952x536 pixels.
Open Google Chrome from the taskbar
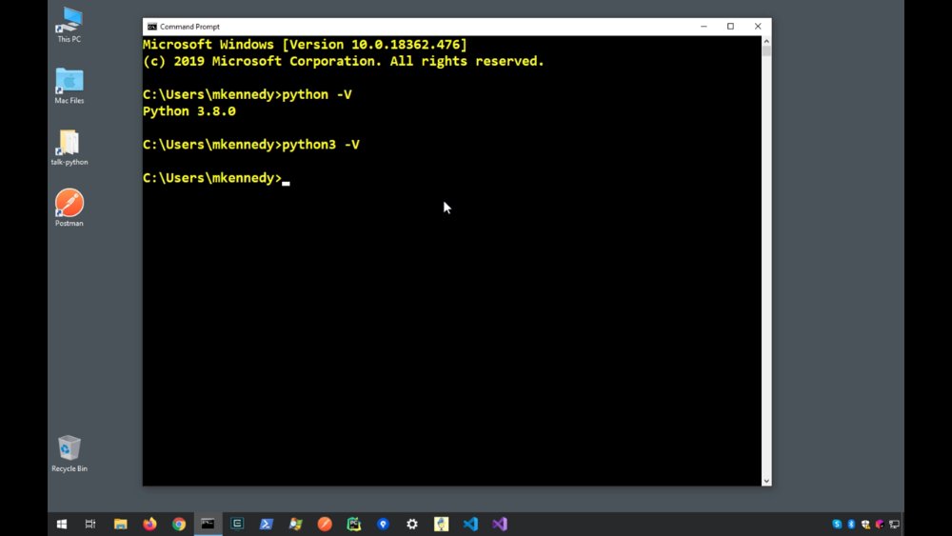(x=179, y=524)
